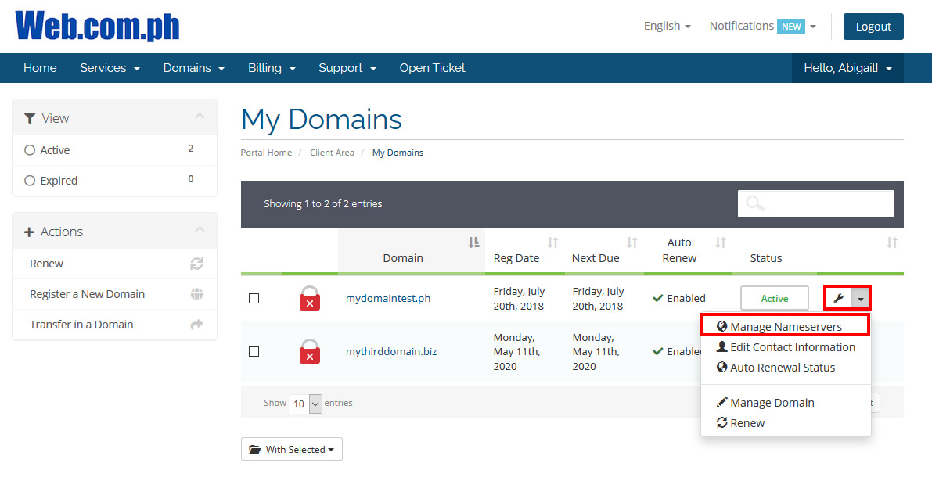The image size is (932, 499).
Task: Click the arrow icon beside Transfer in a Domain
Action: coord(196,325)
